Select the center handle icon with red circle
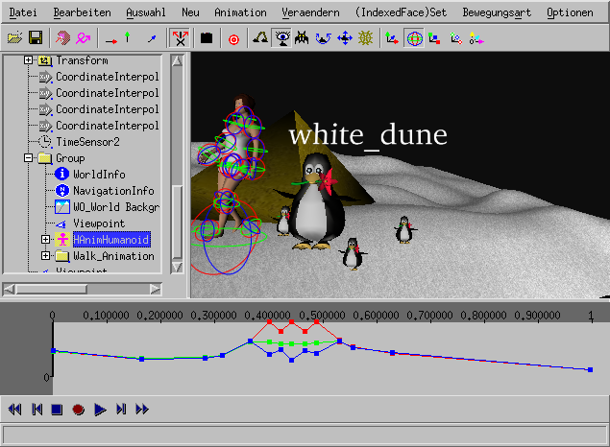Screen dimensions: 610x447 (456, 38)
